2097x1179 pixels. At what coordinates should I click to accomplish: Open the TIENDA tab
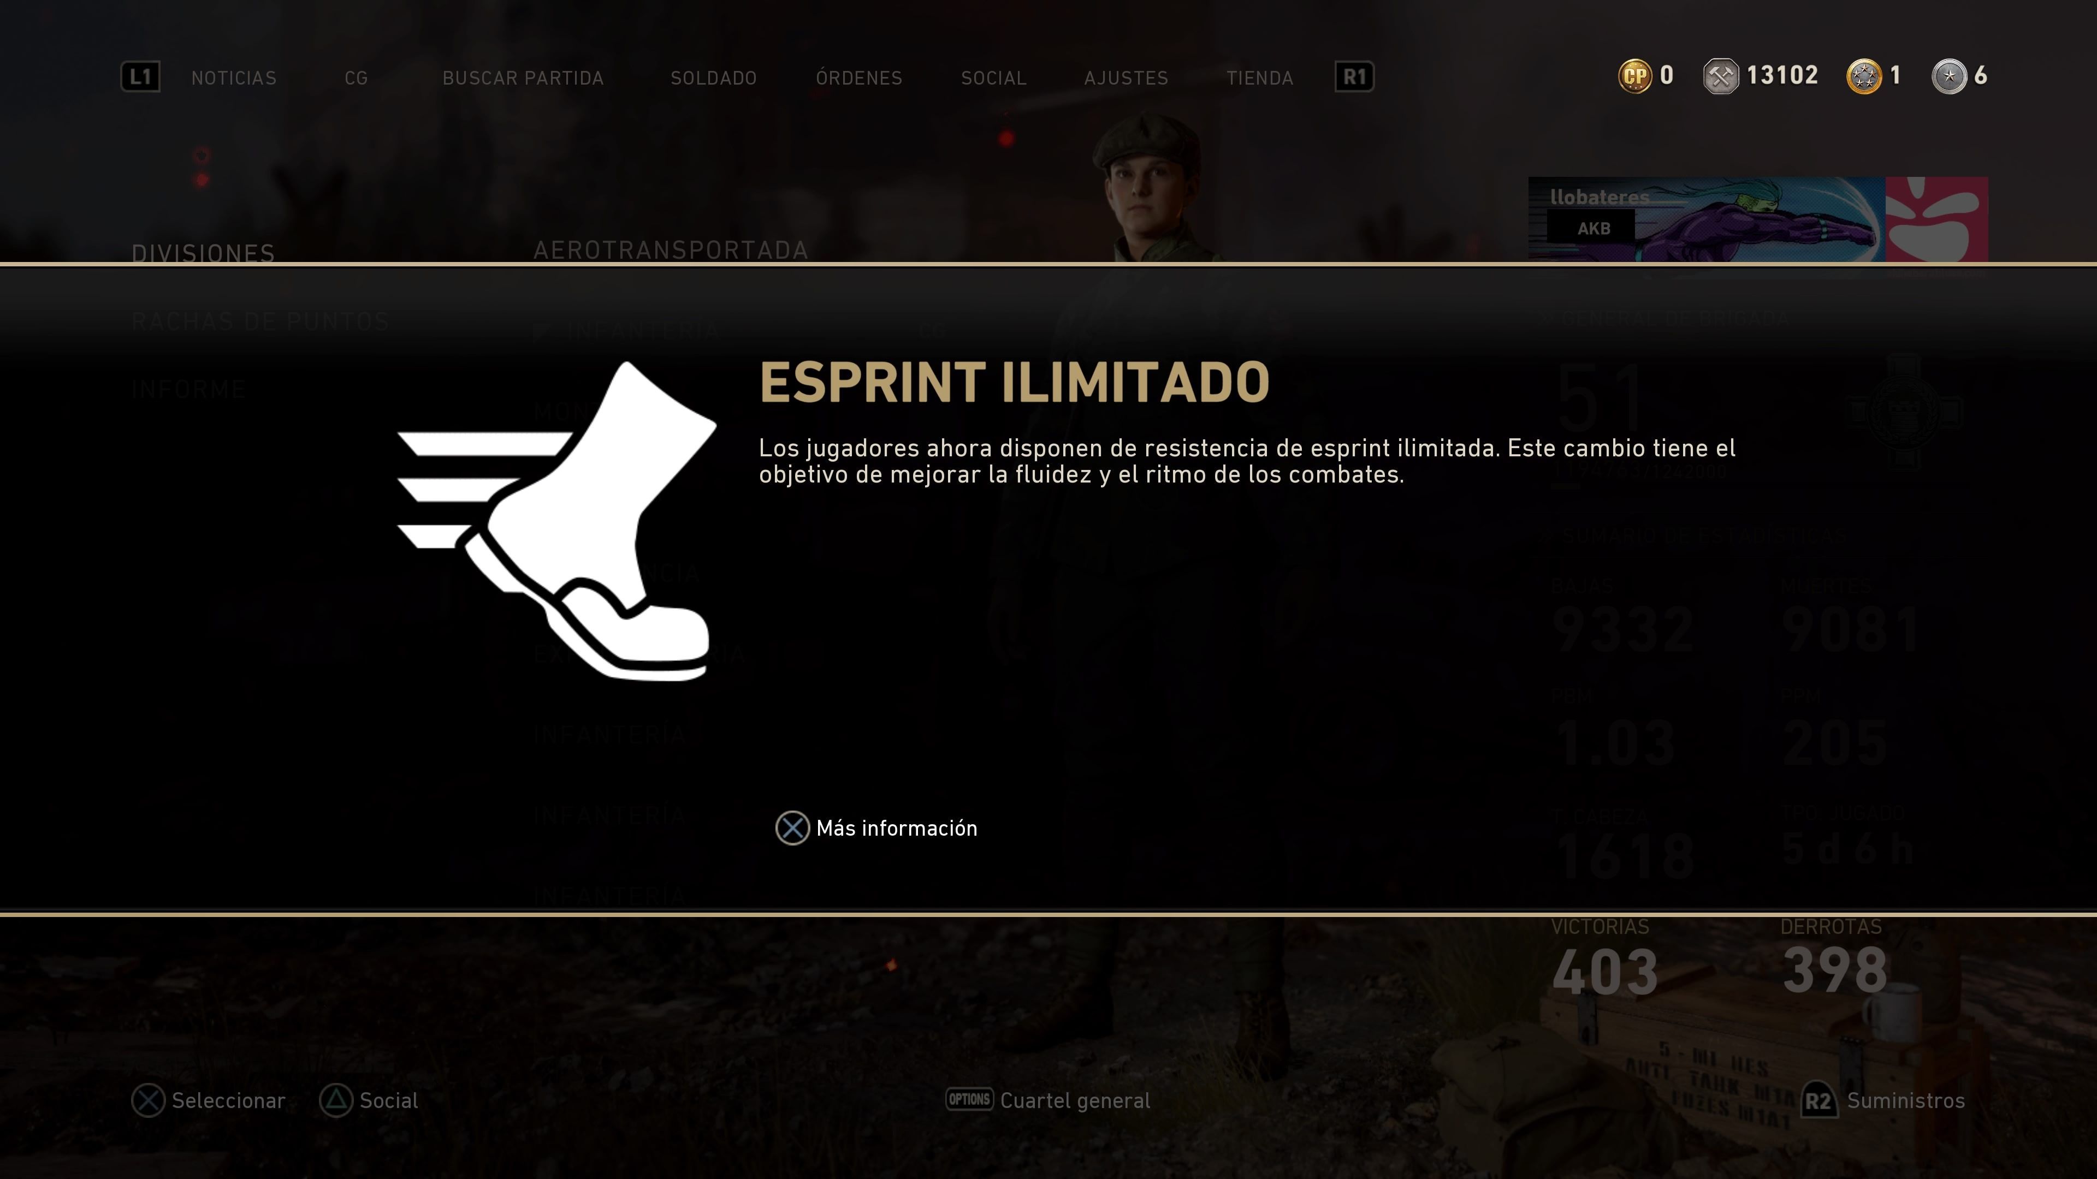1259,78
